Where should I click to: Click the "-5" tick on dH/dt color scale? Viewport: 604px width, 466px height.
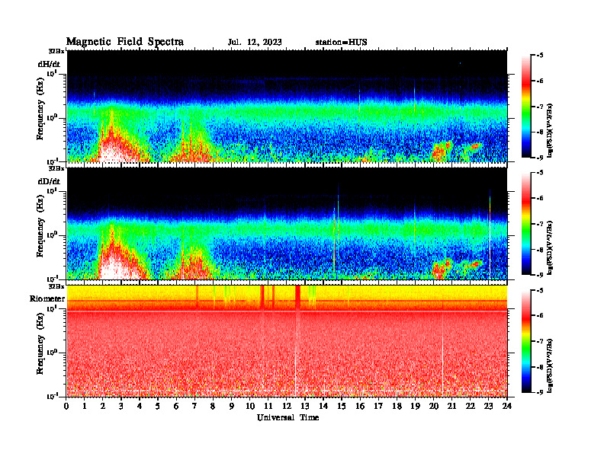[x=540, y=56]
